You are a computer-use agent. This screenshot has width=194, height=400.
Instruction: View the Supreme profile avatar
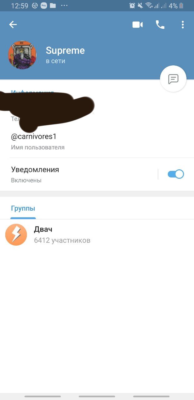22,55
